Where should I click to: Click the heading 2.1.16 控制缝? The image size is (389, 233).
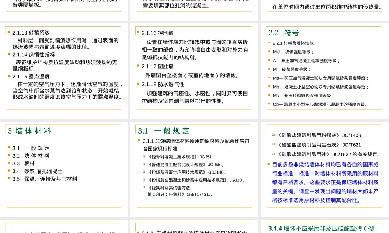(158, 33)
